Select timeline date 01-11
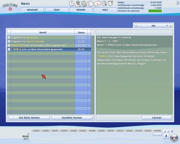Screen dimensions: 180x144 coord(120,131)
